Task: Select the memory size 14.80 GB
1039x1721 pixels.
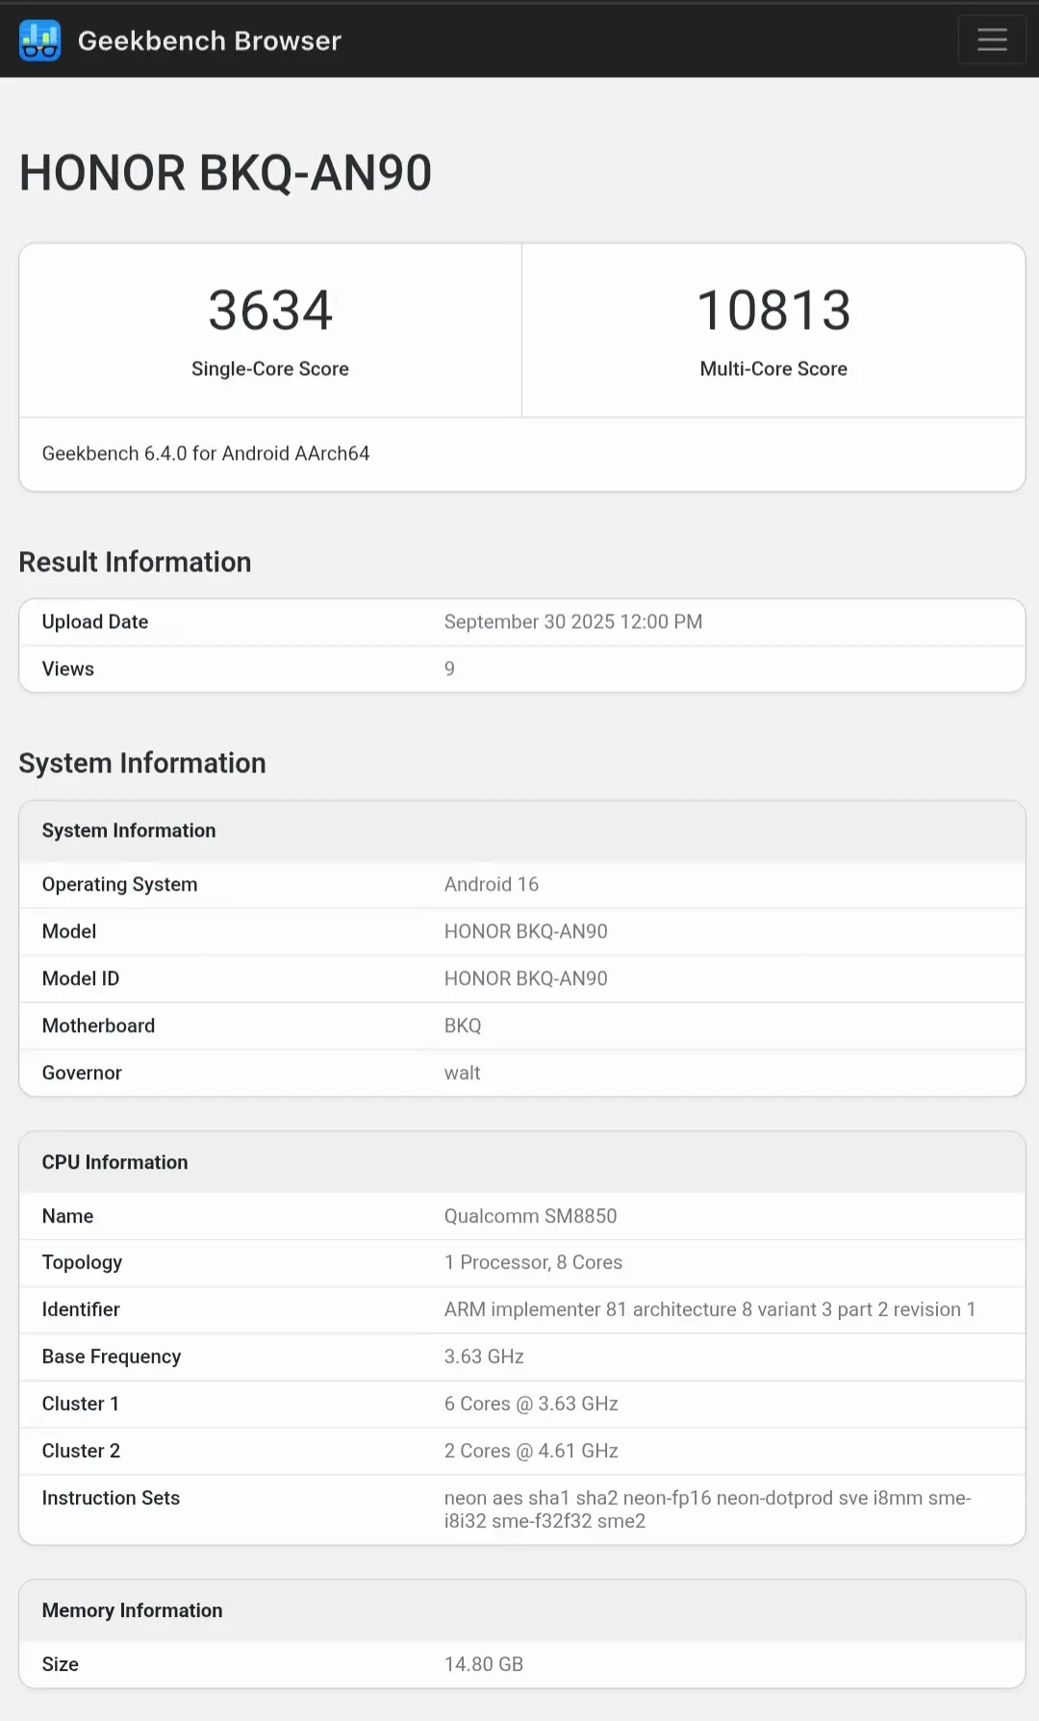Action: 483,1664
